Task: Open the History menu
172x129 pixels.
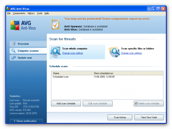Action: tap(31, 14)
